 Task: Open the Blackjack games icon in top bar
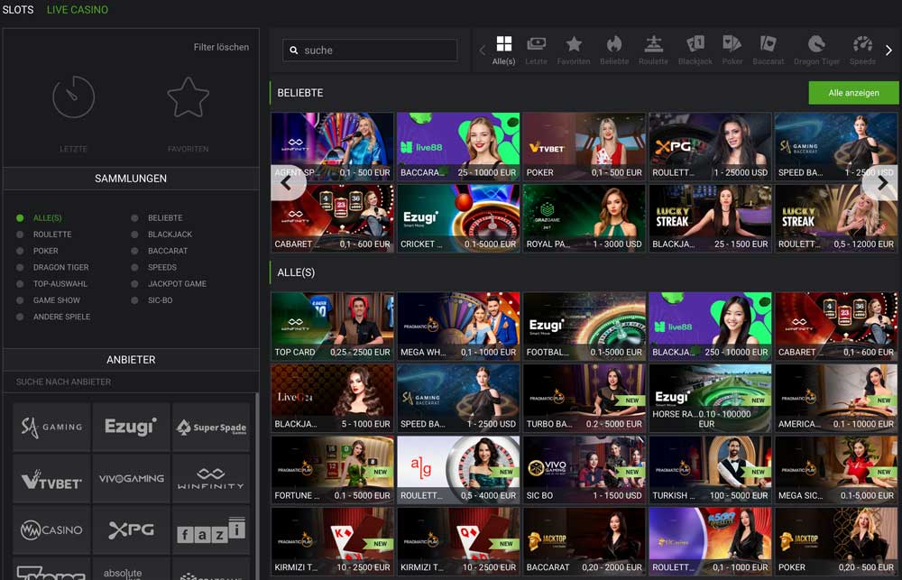pos(695,45)
